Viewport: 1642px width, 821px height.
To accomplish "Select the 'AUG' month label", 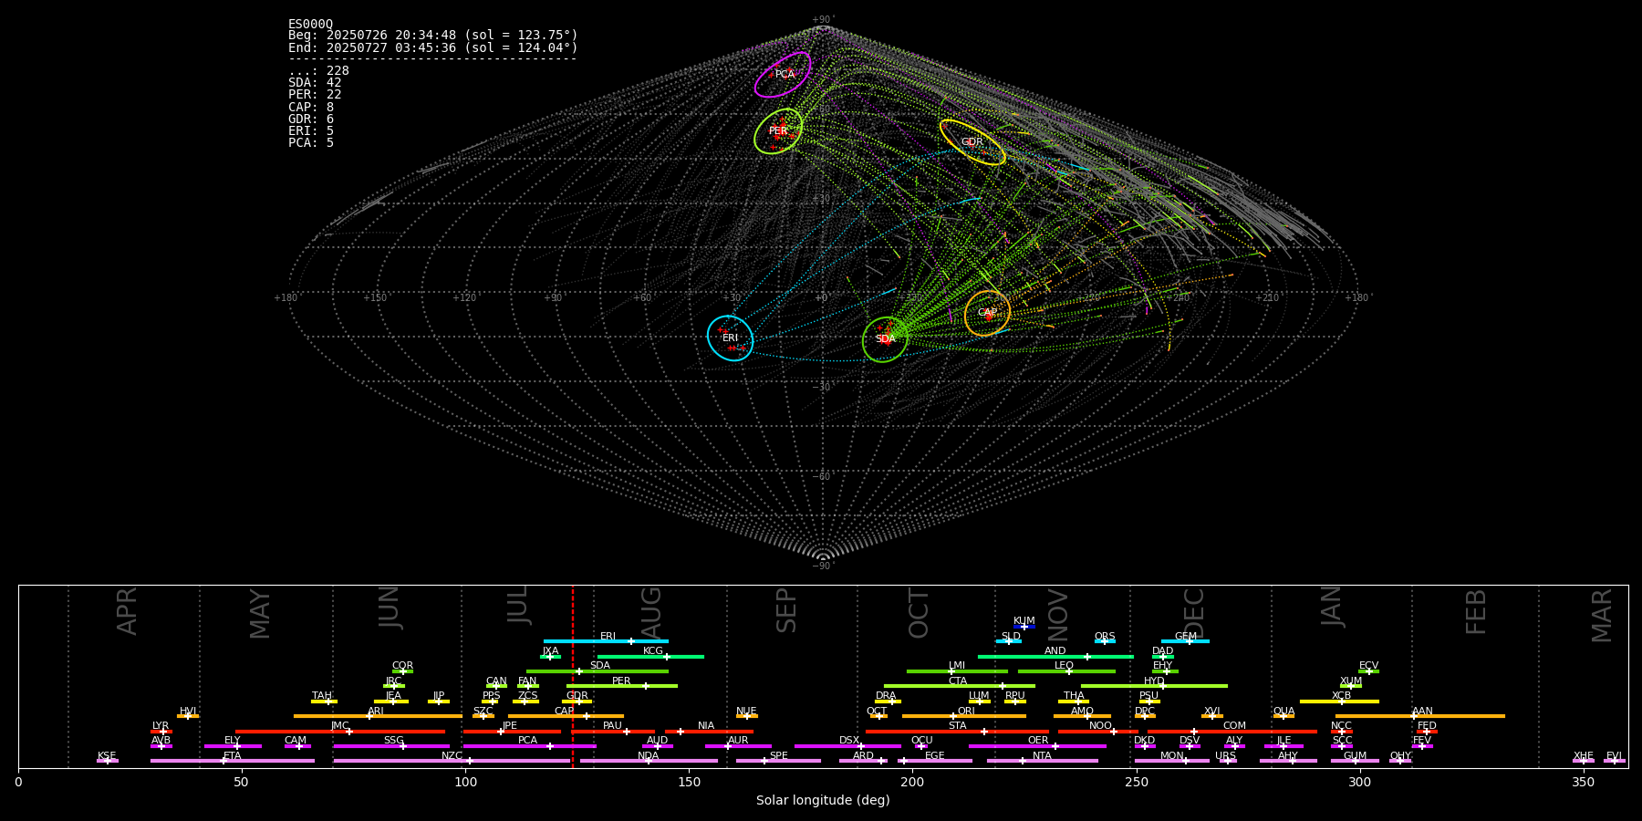I will click(651, 613).
